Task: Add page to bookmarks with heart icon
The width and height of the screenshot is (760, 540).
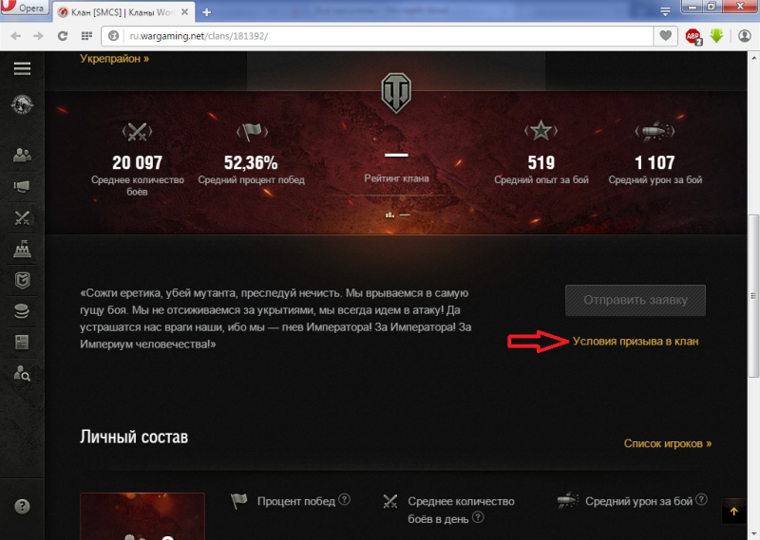Action: (666, 36)
